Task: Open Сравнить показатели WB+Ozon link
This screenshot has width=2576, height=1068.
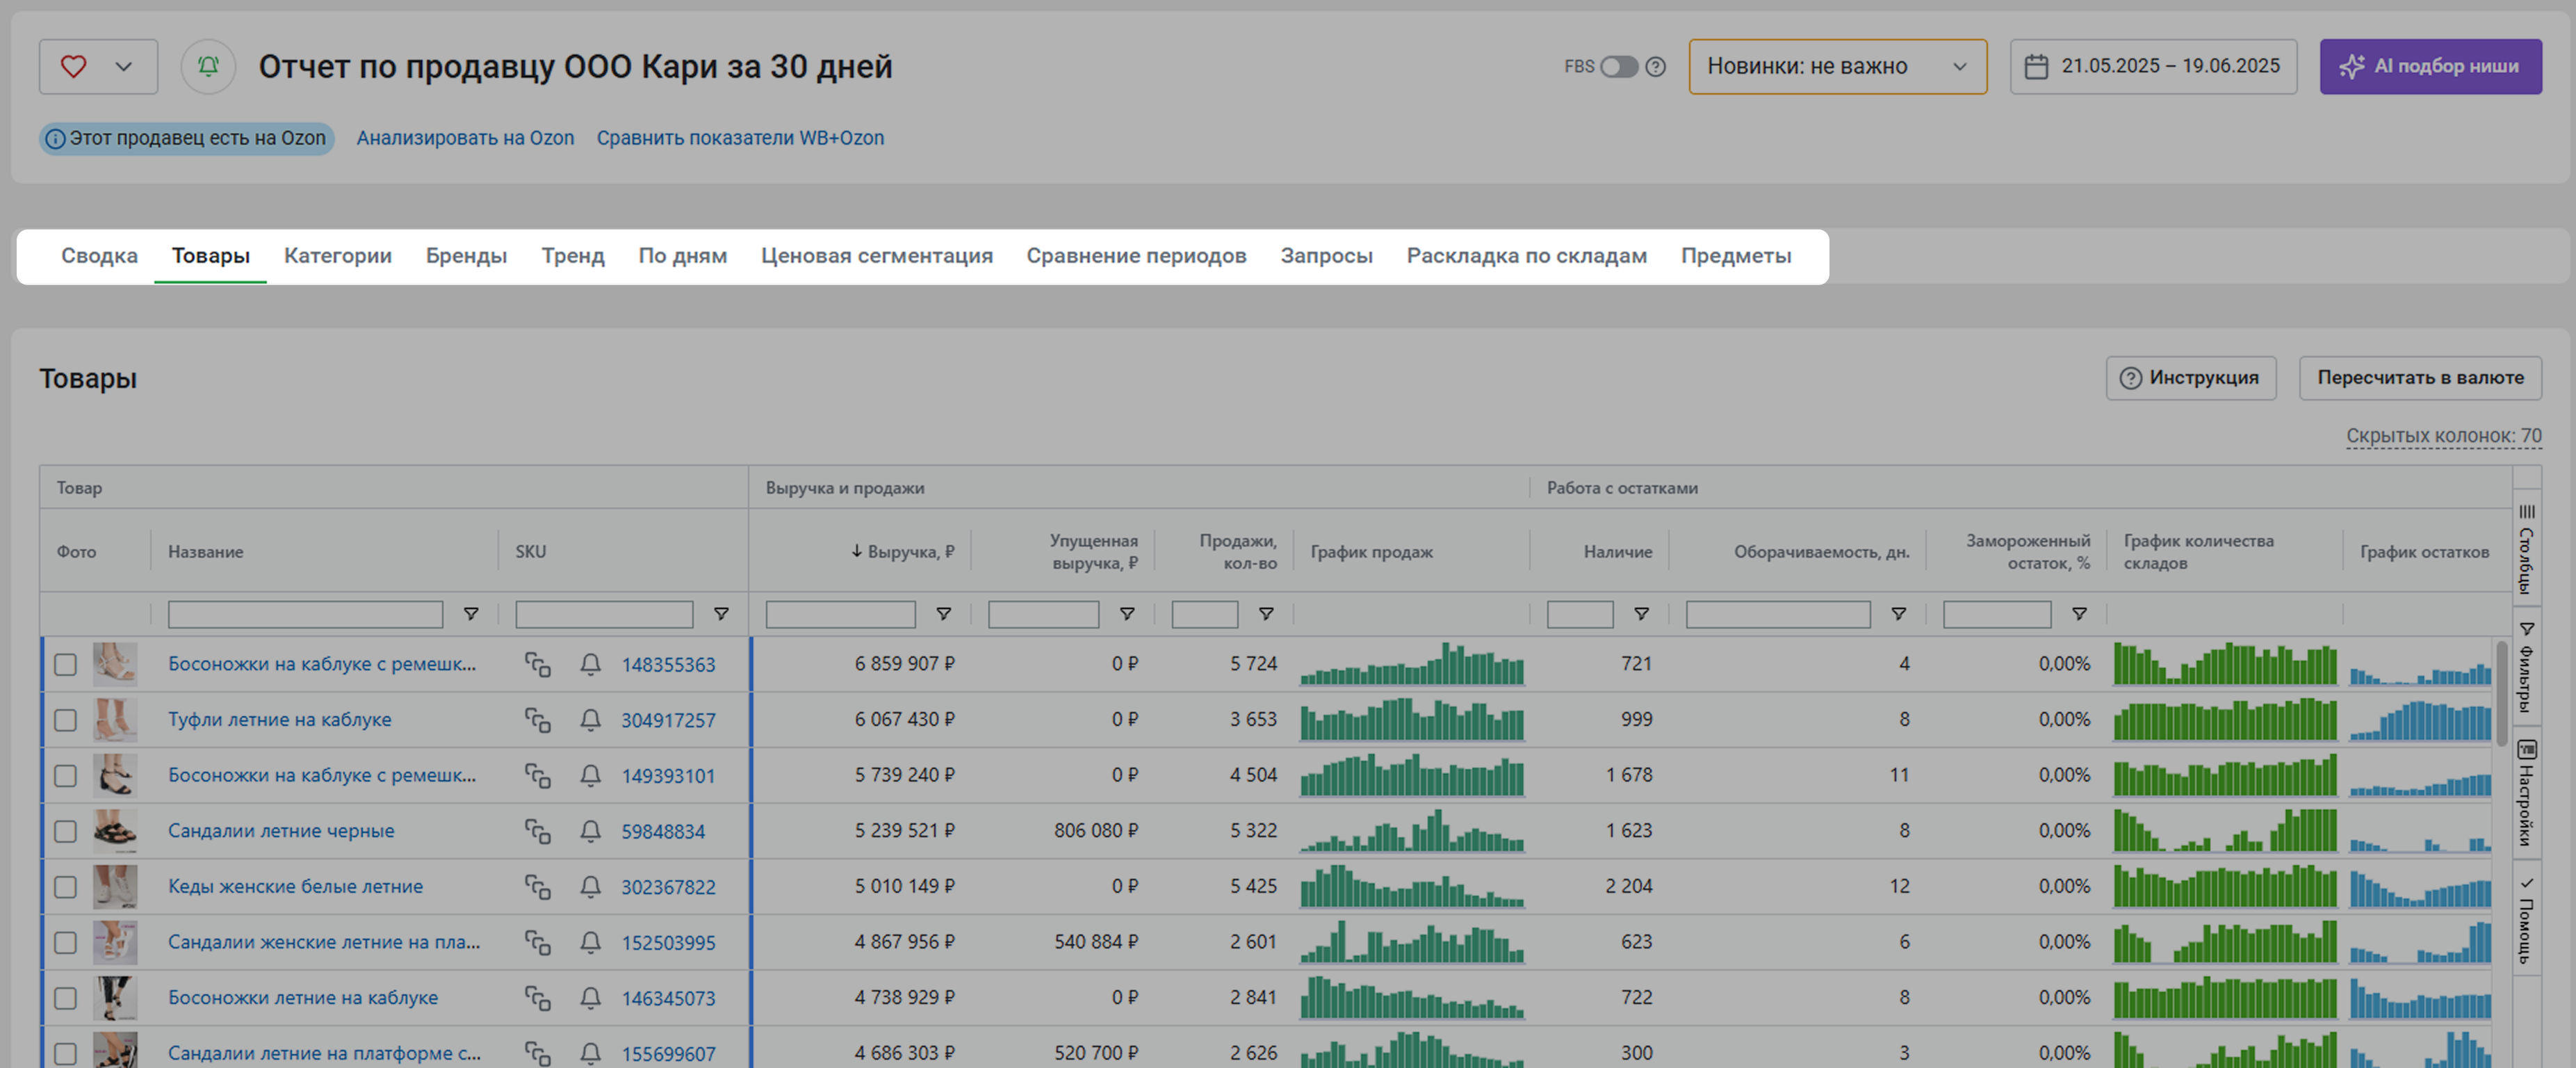Action: click(x=740, y=138)
